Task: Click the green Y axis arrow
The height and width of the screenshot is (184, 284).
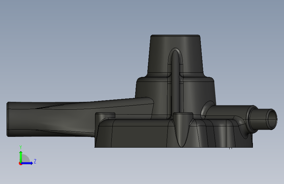Action: pyautogui.click(x=21, y=157)
